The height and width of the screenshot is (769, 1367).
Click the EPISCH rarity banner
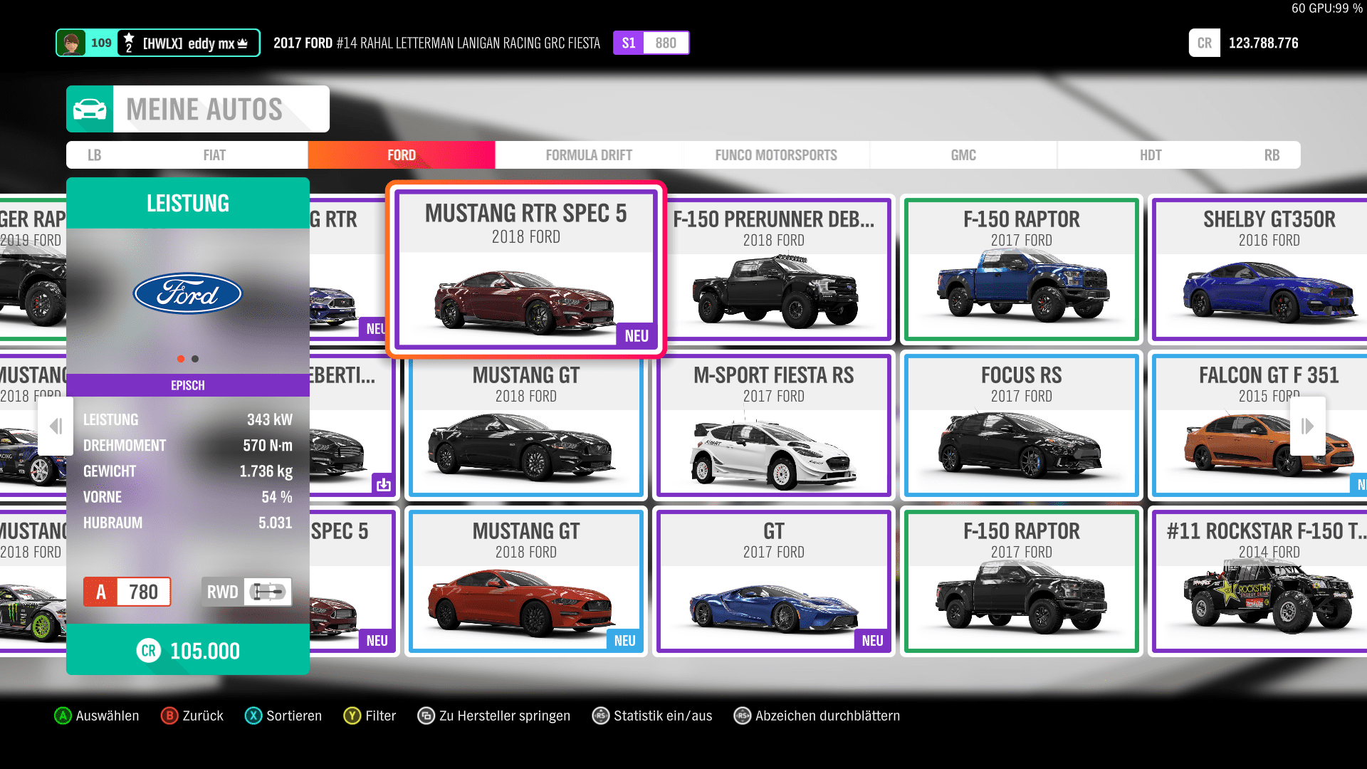point(188,385)
